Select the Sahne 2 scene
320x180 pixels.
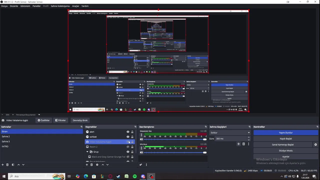[x=41, y=136]
